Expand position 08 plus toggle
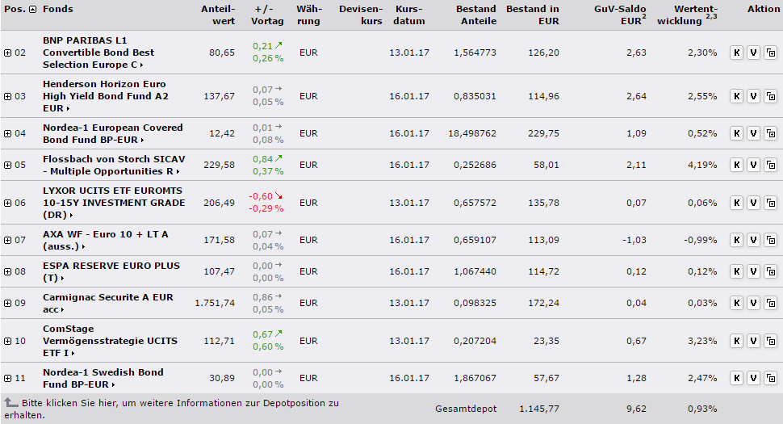The image size is (783, 424). click(x=8, y=271)
